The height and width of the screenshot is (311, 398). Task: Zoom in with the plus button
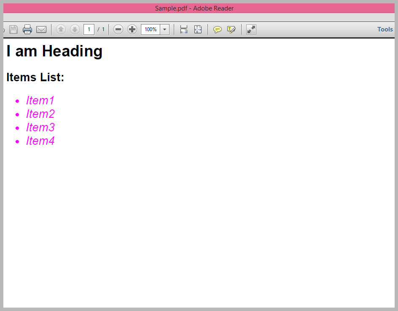click(132, 29)
